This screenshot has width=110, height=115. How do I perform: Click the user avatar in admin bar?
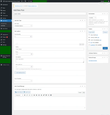[x=109, y=1]
